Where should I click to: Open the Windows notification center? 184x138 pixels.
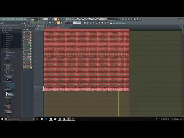tap(181, 119)
